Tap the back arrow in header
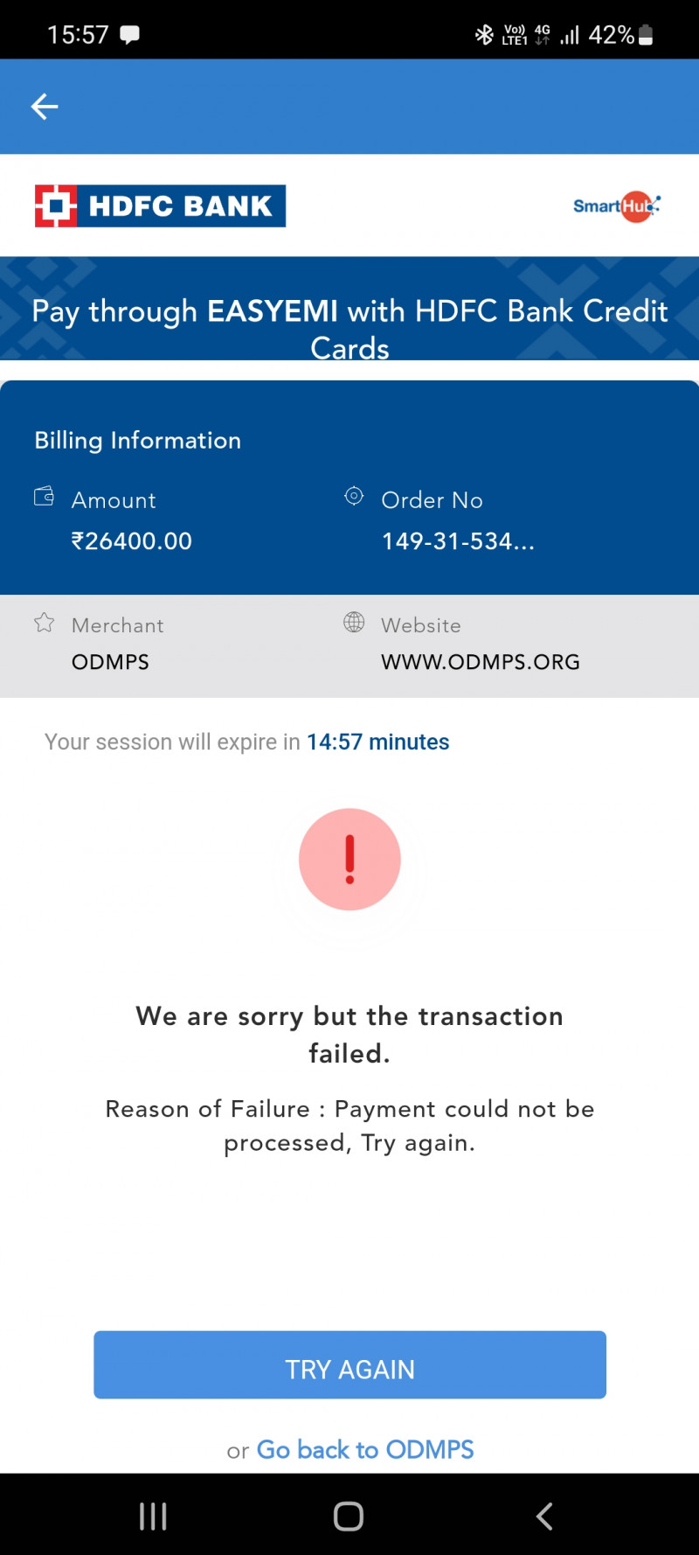This screenshot has height=1555, width=699. [x=45, y=107]
